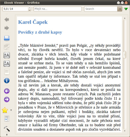Minimize the Ebook Viewer window
This screenshot has height=137, width=130.
pos(118,3)
